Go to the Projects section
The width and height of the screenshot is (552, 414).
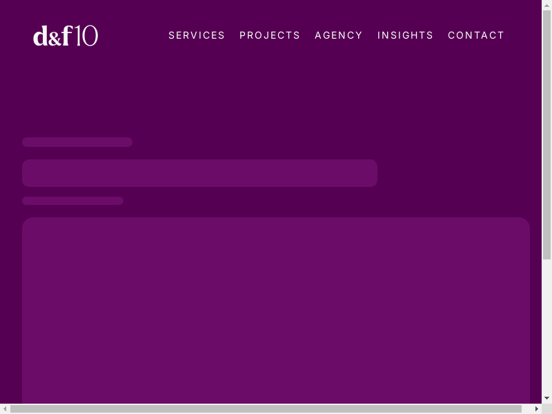(x=270, y=35)
